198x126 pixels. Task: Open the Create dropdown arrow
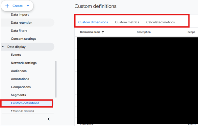click(28, 6)
